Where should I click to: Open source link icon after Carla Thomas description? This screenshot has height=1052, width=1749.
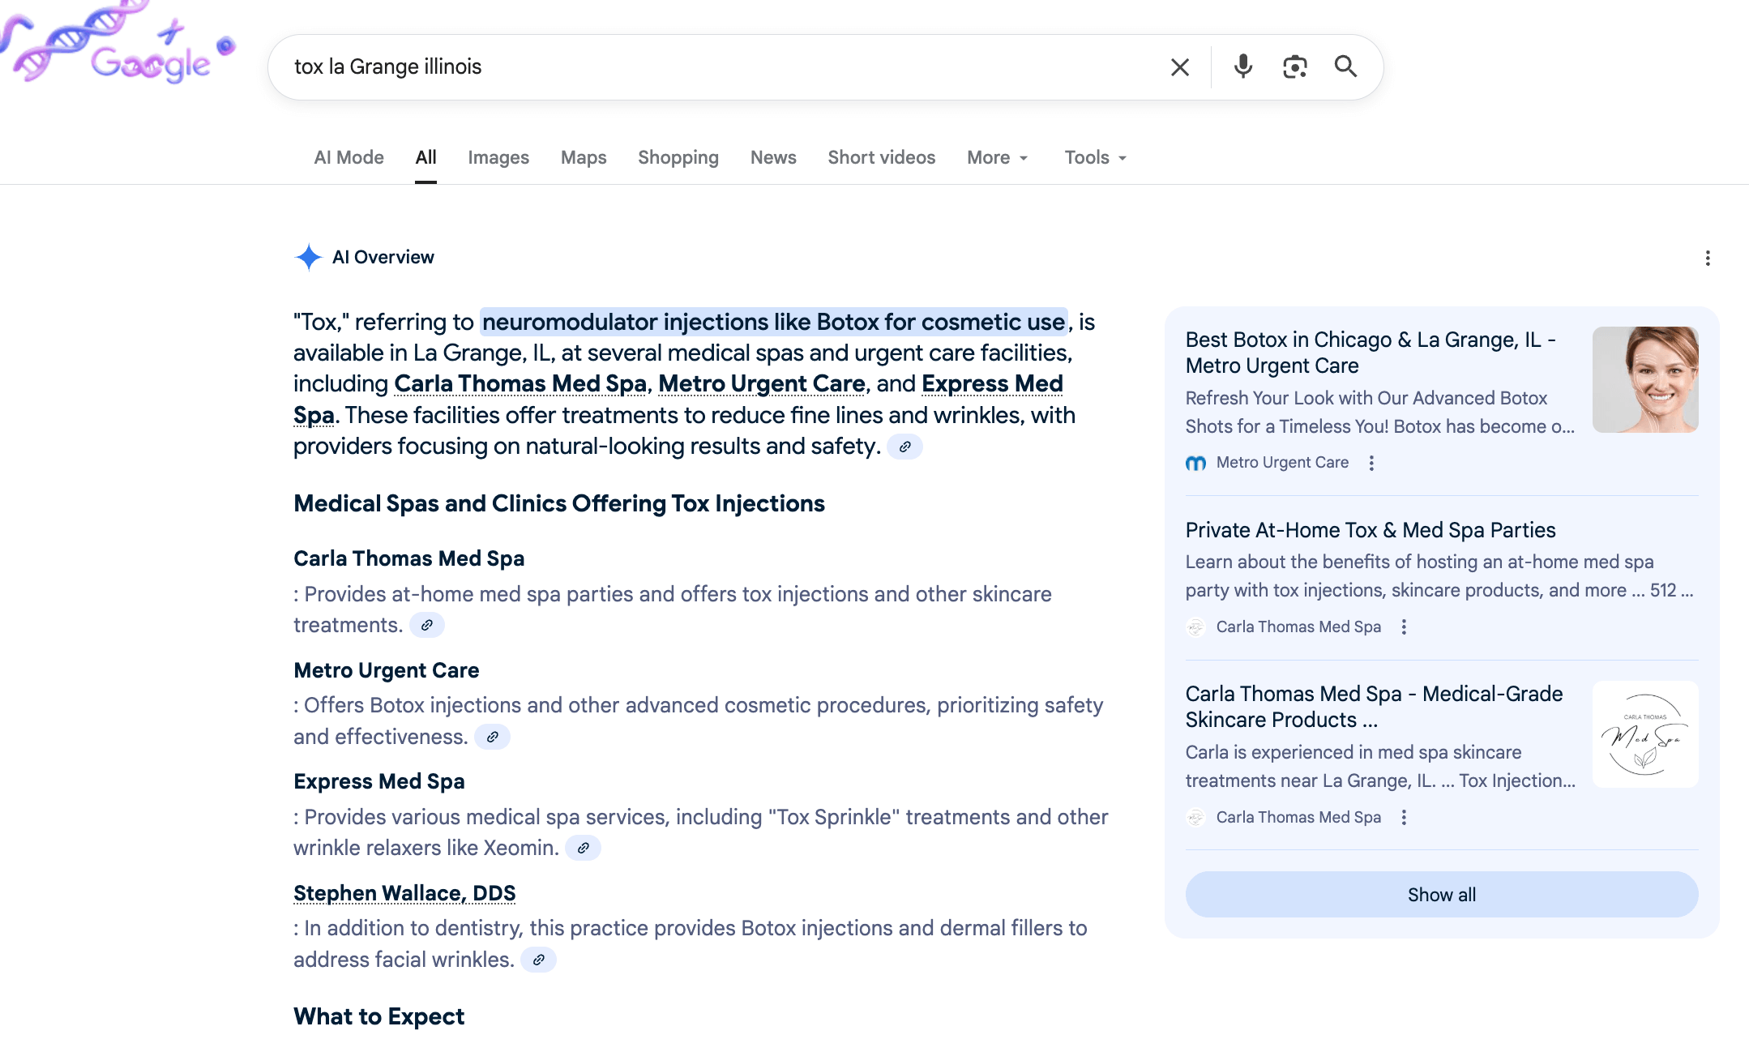coord(426,626)
